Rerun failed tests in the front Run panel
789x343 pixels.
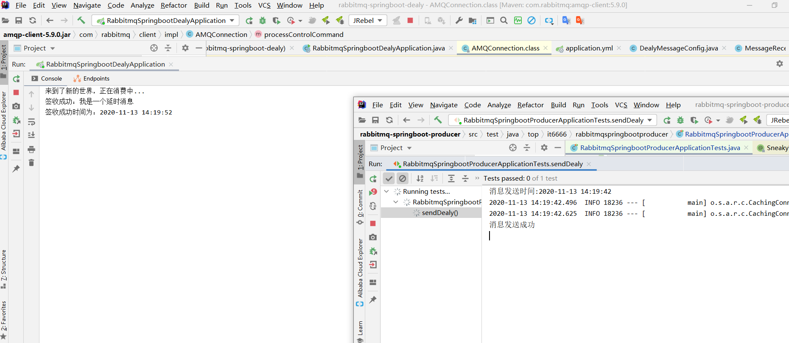(x=373, y=192)
